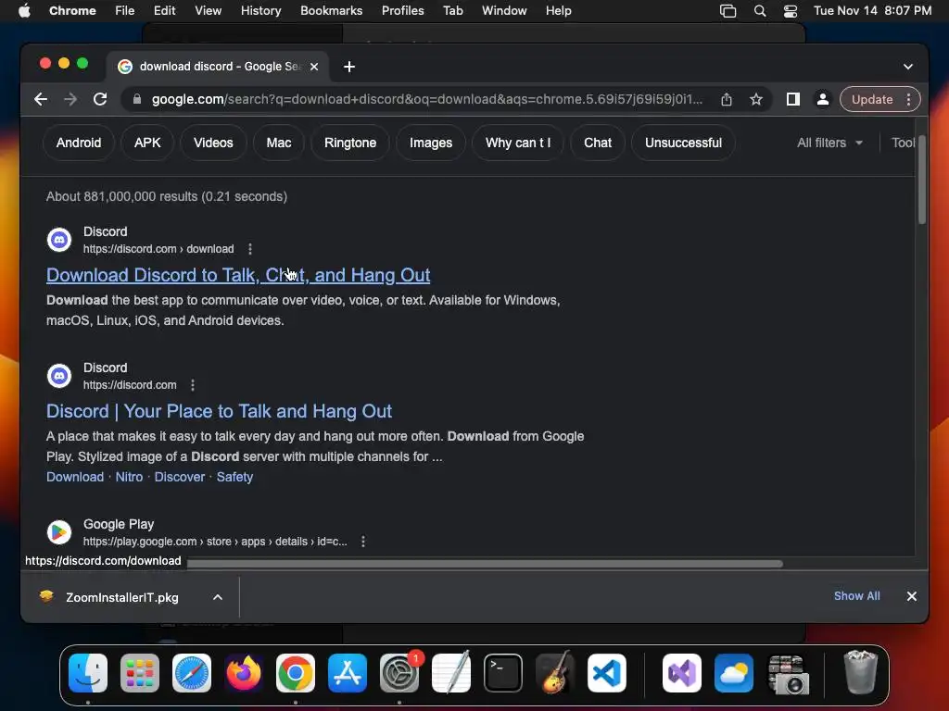Open the Window menu
This screenshot has width=949, height=711.
(x=504, y=11)
